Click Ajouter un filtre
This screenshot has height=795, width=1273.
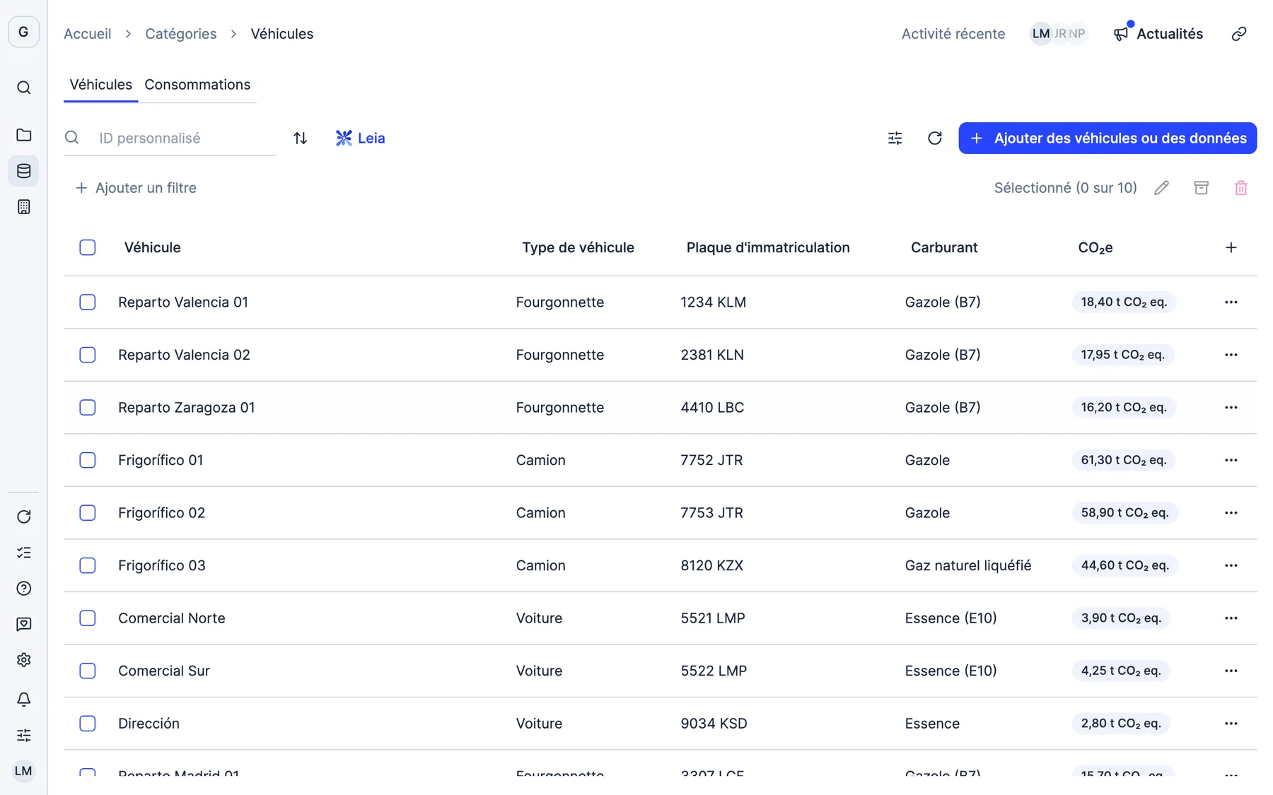click(x=135, y=188)
